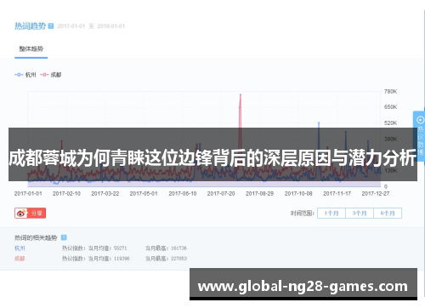Click the 2017-10-08 x-axis label

coord(298,193)
